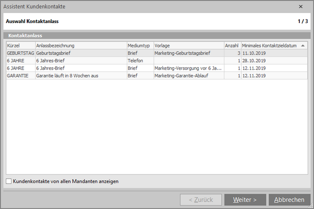Image resolution: width=314 pixels, height=209 pixels.
Task: Click Garantie läuft in 8 Wochen aus
Action: tap(80, 75)
